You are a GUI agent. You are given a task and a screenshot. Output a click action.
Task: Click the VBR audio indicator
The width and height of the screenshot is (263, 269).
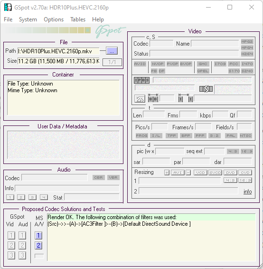pyautogui.click(x=113, y=177)
